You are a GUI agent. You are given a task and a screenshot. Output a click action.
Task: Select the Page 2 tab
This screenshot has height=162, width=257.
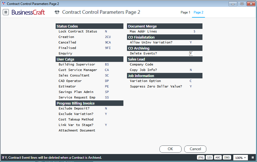[198, 12]
